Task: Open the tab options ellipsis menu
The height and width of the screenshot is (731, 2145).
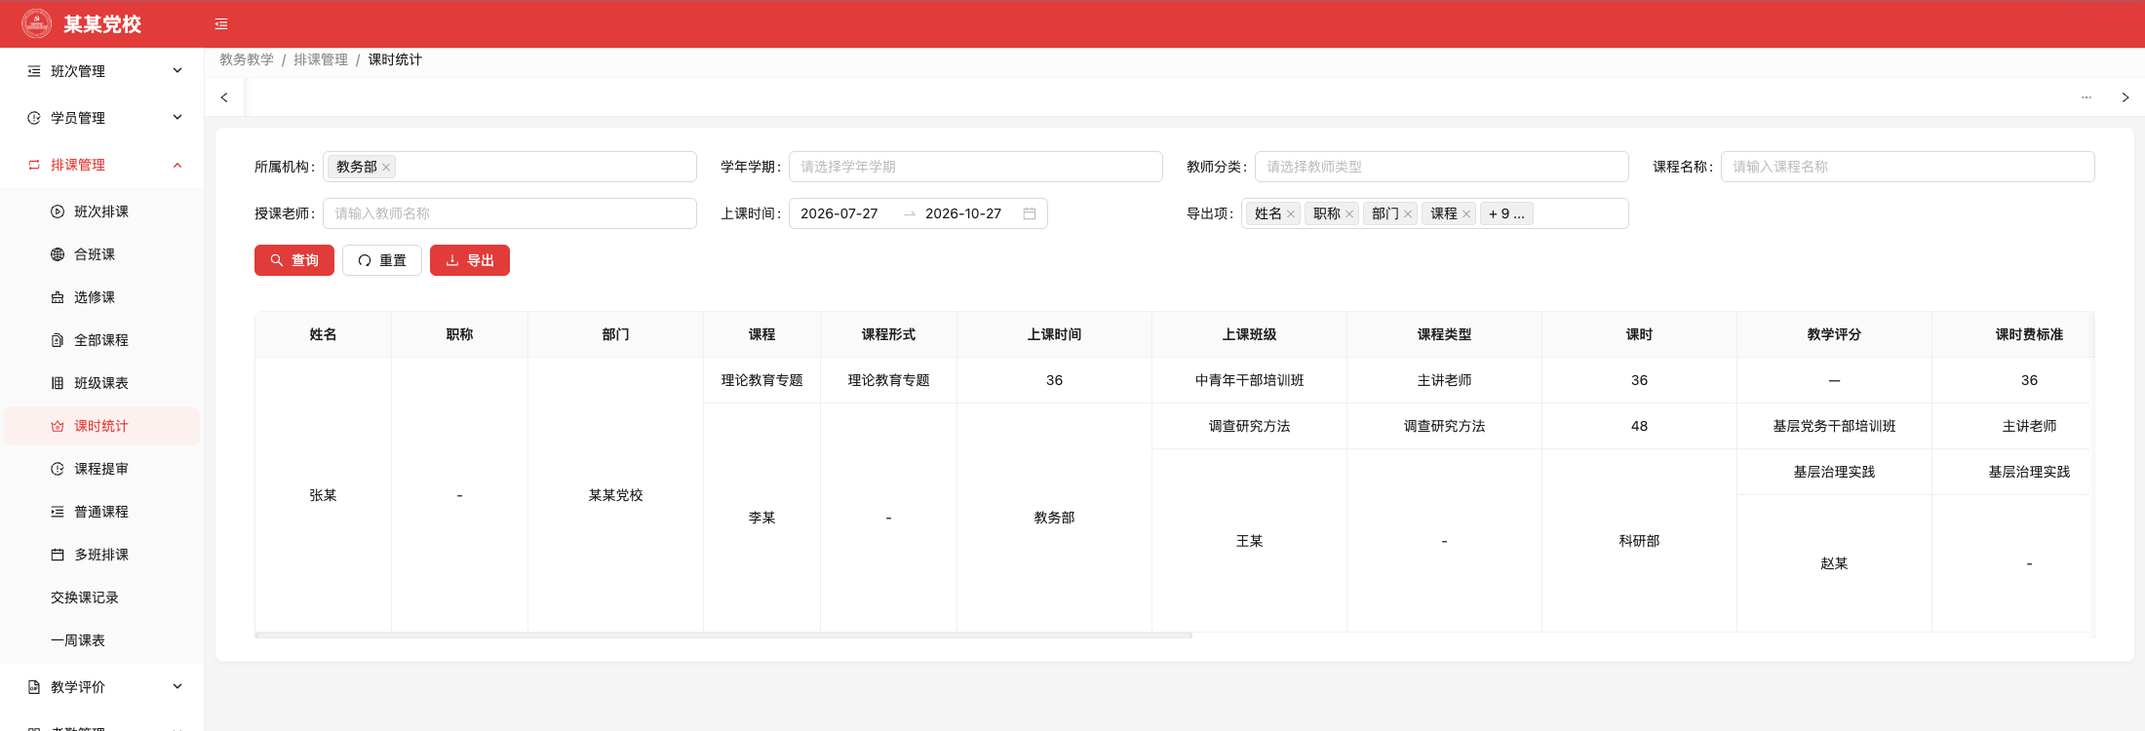Action: click(2086, 97)
